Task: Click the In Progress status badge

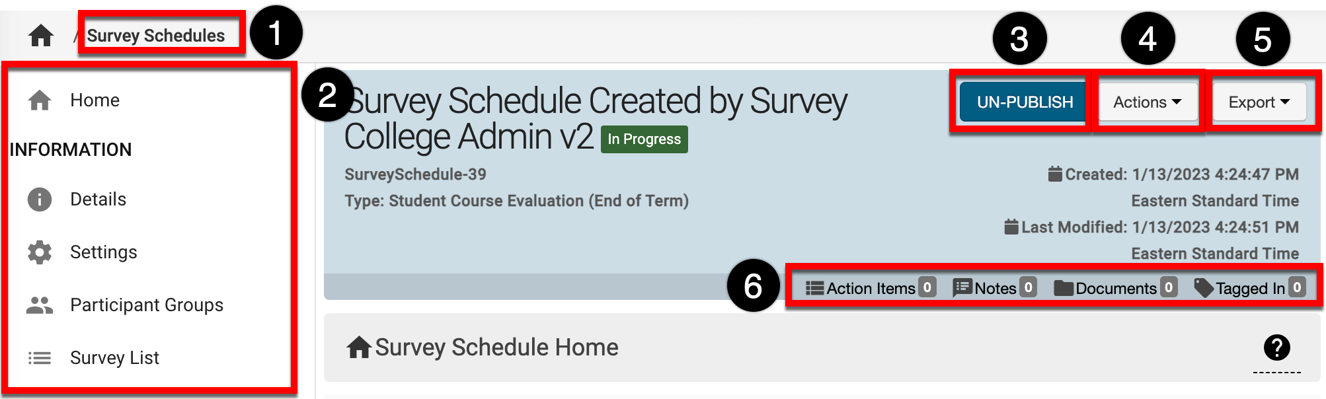Action: tap(644, 139)
